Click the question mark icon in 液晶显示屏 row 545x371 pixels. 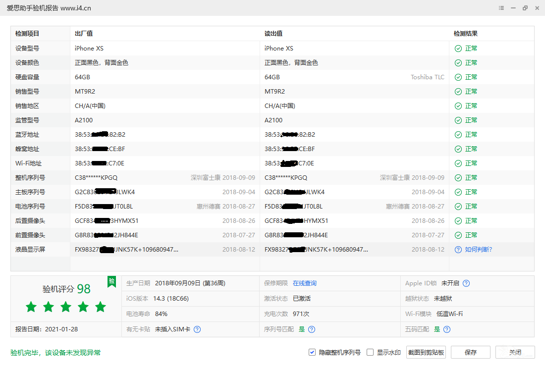(x=458, y=250)
